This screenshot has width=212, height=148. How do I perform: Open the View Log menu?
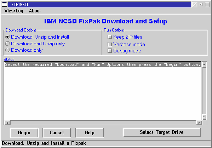click(14, 11)
